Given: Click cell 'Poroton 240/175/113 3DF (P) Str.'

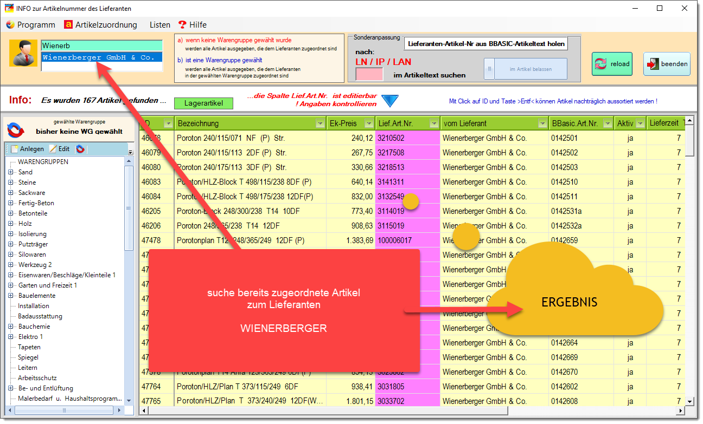Looking at the screenshot, I should pyautogui.click(x=251, y=167).
